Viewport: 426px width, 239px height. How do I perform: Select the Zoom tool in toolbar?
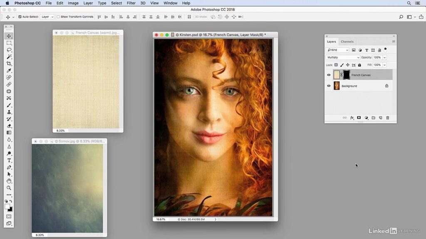coord(9,188)
